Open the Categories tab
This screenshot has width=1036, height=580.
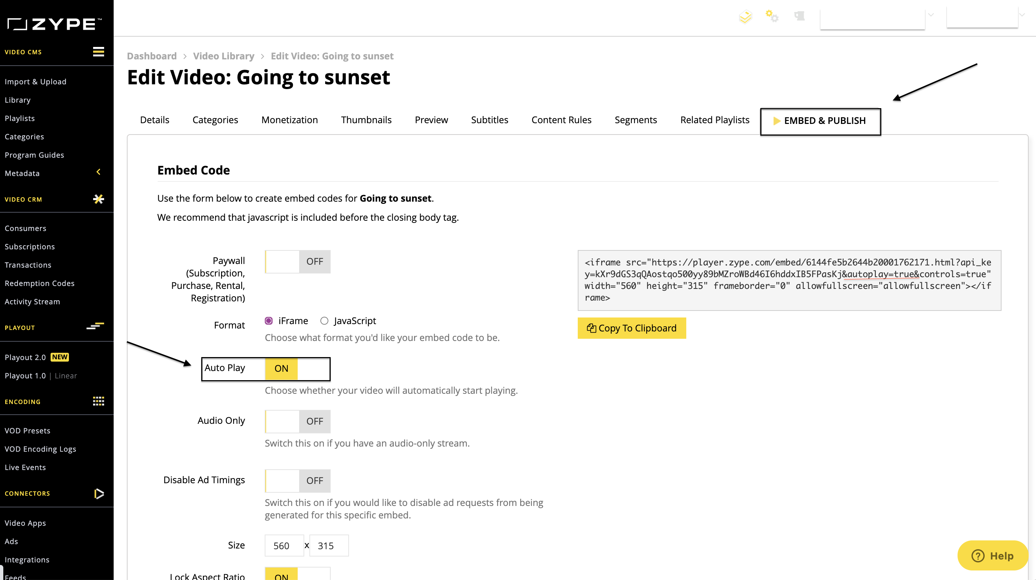(x=215, y=120)
